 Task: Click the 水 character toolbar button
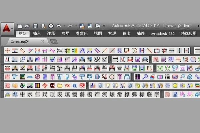click(30, 94)
